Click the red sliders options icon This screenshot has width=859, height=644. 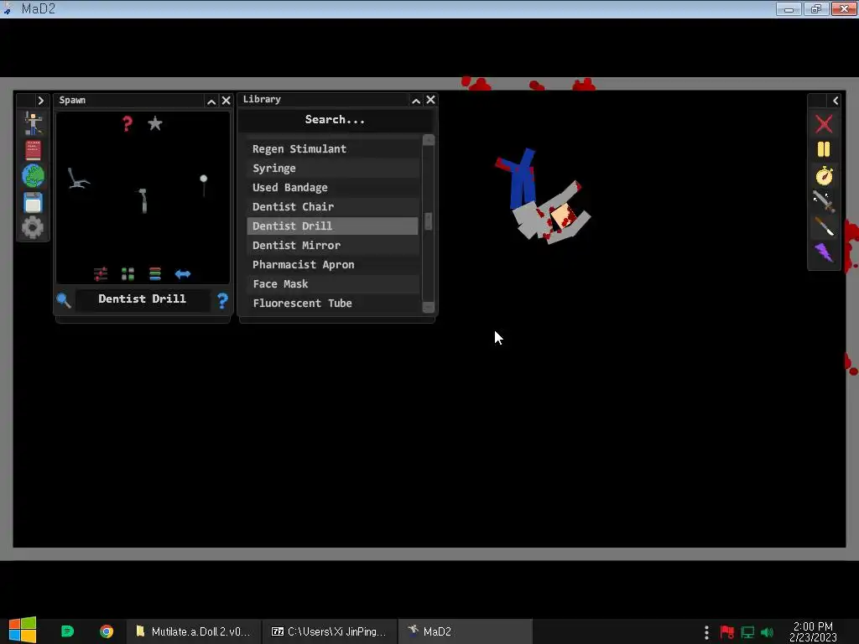point(101,274)
